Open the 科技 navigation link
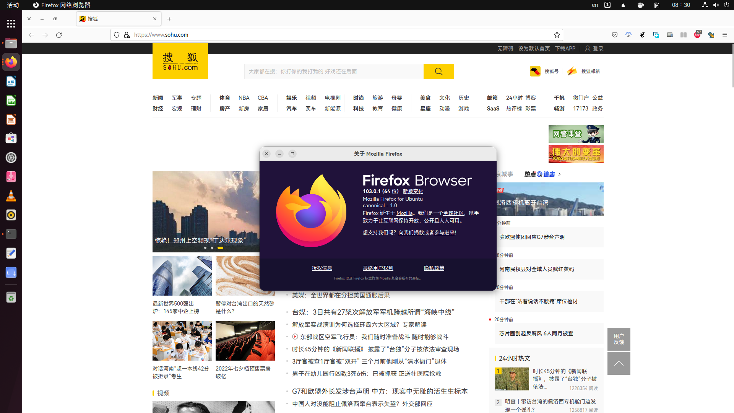Viewport: 734px width, 413px height. tap(359, 109)
